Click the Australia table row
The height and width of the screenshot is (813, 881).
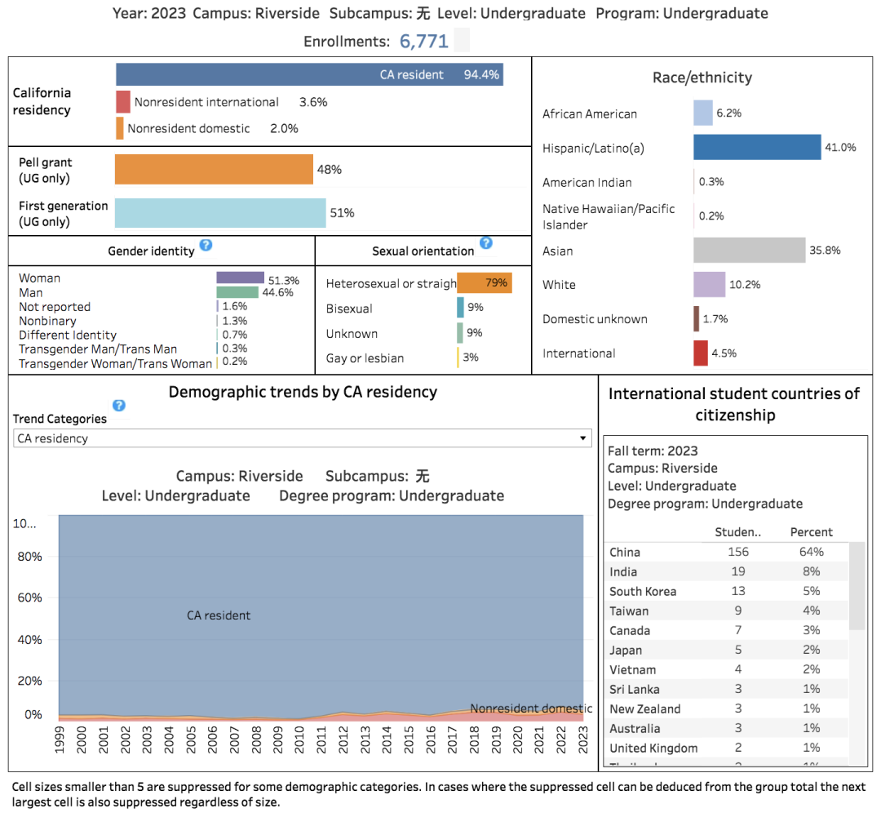[x=727, y=729]
